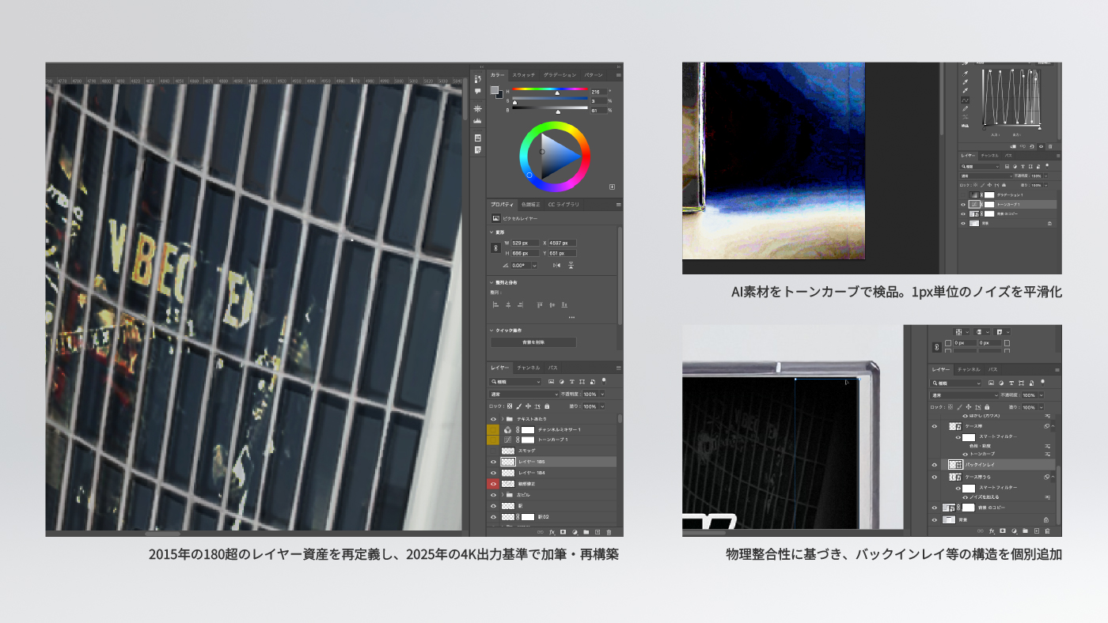The image size is (1108, 623).
Task: Filter type layers in large screenshot's Layers panel
Action: point(571,382)
